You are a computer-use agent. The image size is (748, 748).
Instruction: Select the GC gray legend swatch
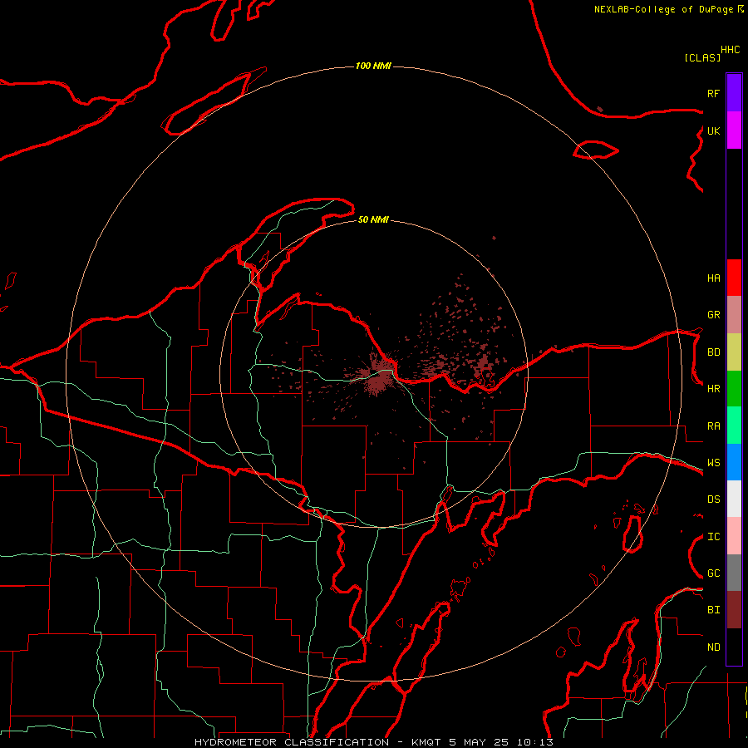(734, 573)
